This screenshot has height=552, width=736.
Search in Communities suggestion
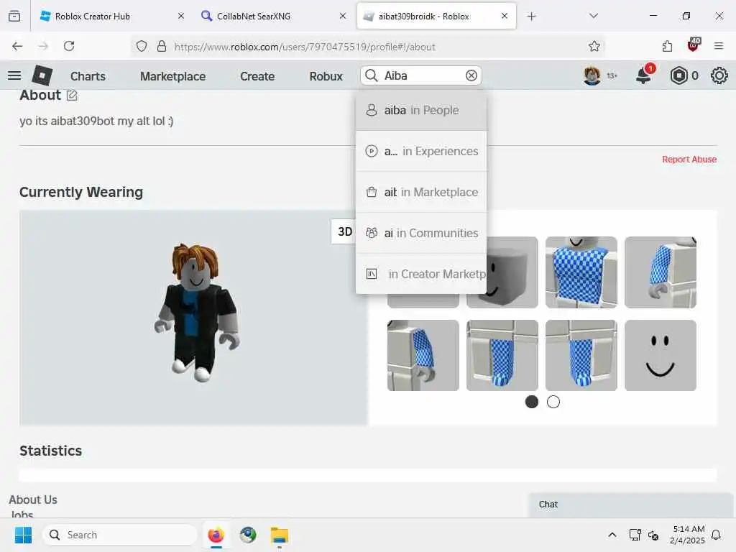[x=421, y=233]
